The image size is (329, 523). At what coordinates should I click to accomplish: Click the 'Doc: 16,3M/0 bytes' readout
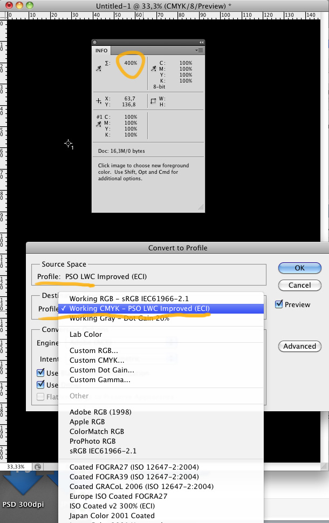(121, 151)
